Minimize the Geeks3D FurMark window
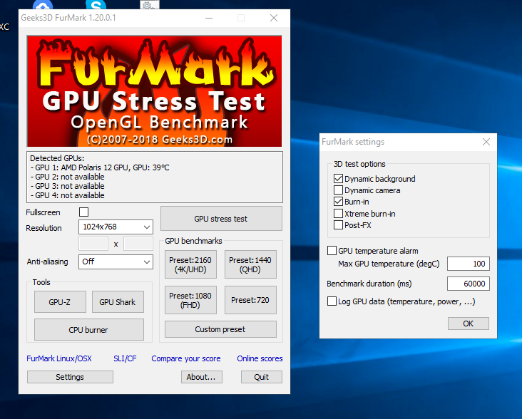 click(209, 18)
